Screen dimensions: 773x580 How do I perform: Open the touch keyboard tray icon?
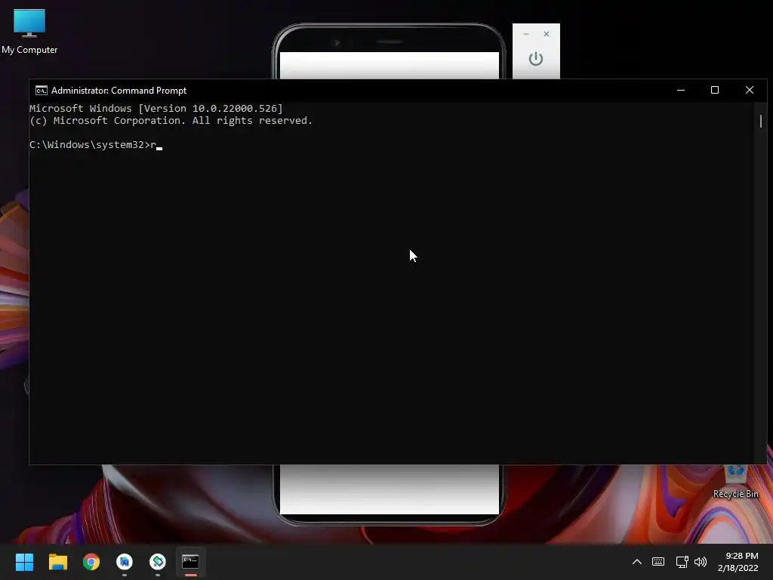click(x=658, y=562)
